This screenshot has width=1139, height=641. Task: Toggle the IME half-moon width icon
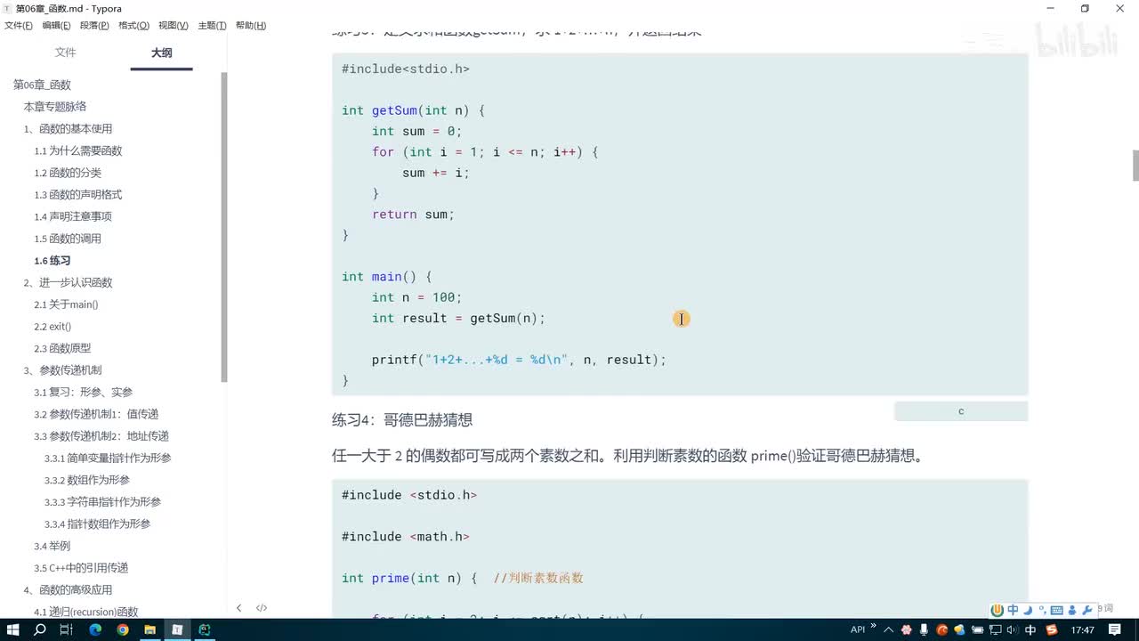1028,610
